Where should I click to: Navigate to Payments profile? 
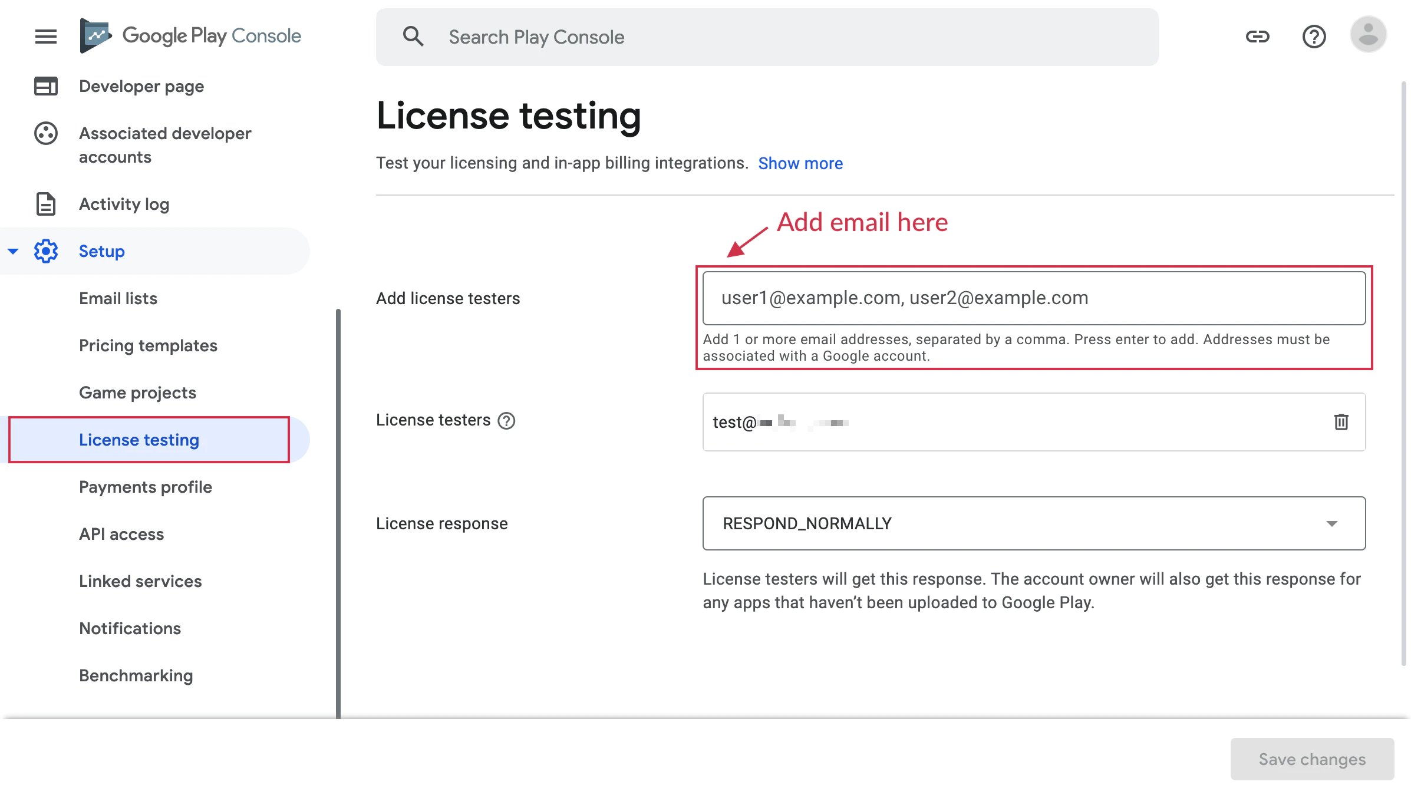146,487
